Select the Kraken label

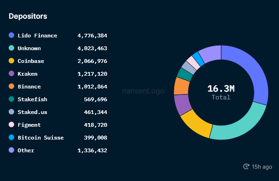(27, 74)
